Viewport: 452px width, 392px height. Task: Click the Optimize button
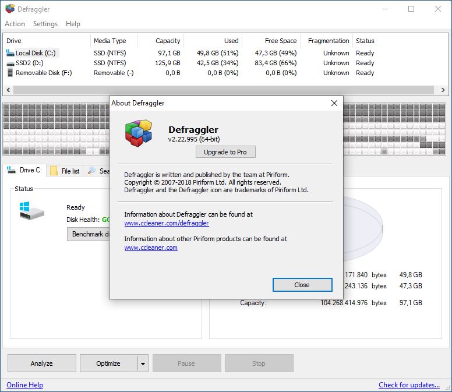pos(108,363)
